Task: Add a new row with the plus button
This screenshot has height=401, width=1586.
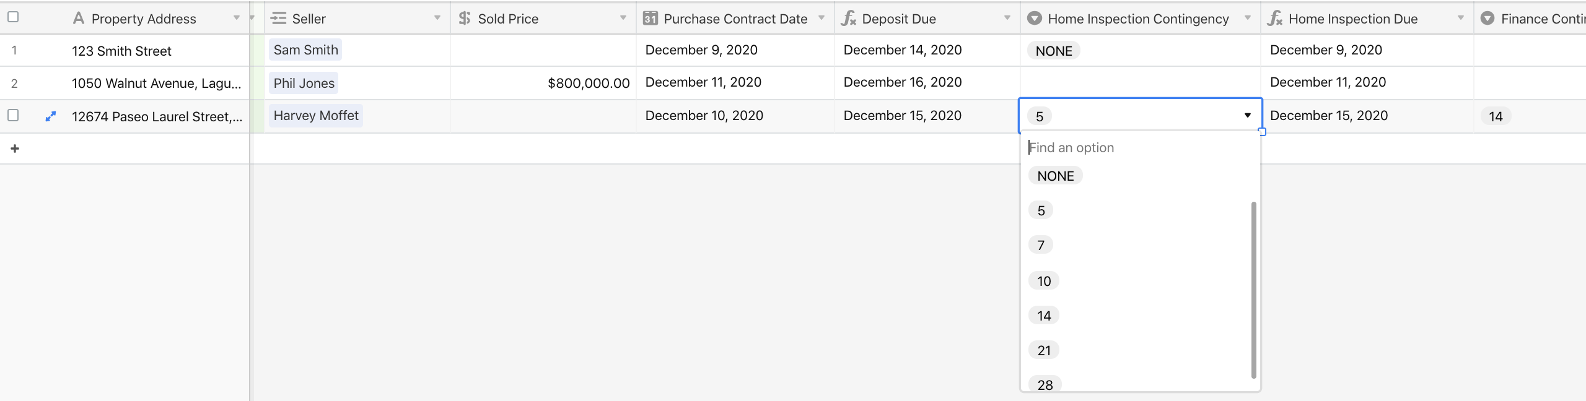Action: (15, 149)
